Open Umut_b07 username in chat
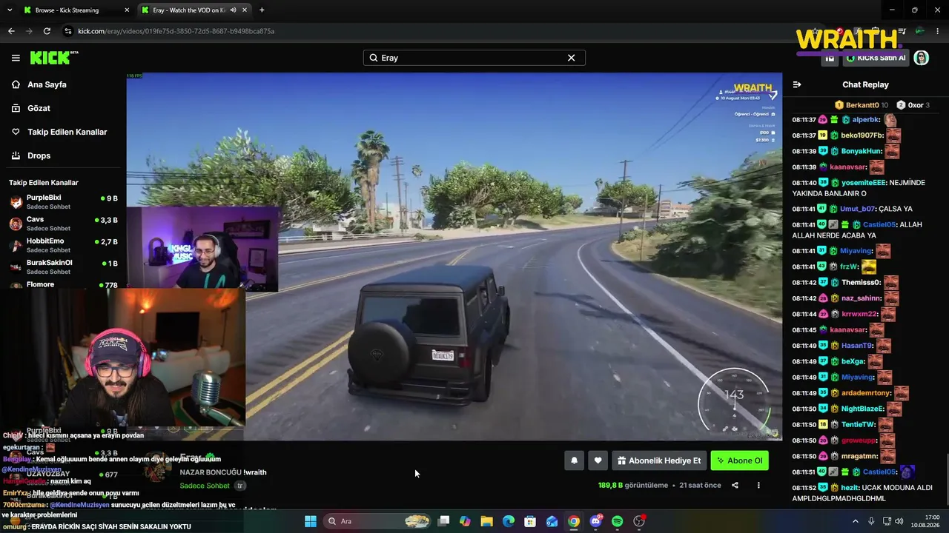 [857, 209]
